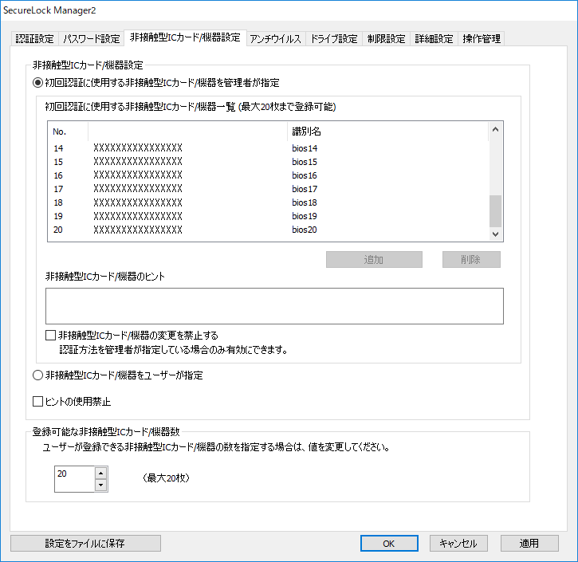This screenshot has width=578, height=562.
Task: Increase the card count with up spinner
Action: [100, 473]
